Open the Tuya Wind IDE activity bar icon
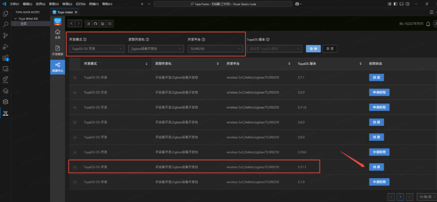Viewport: 437px width, 202px height. click(5, 113)
